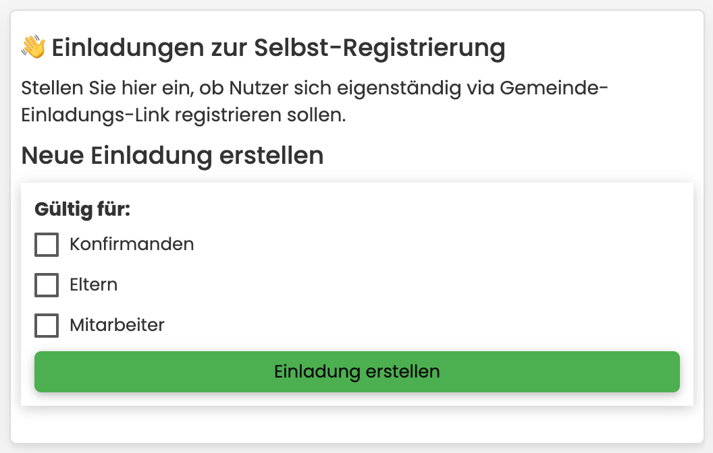The height and width of the screenshot is (453, 713).
Task: Click the Mitarbeiter label text
Action: [117, 326]
